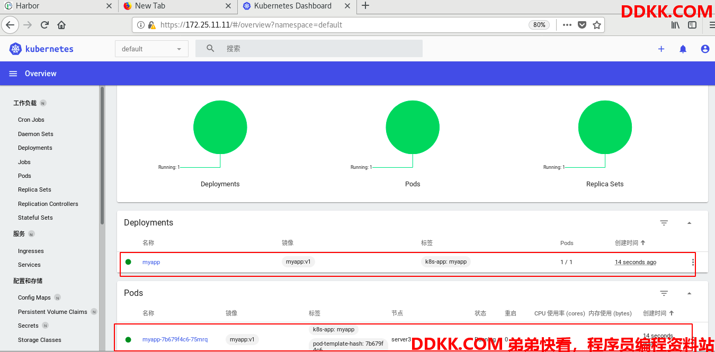
Task: Click the 服务 sidebar heading
Action: point(19,233)
